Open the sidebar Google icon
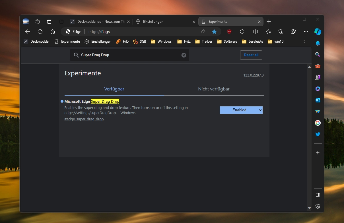344x223 pixels. pos(318,123)
